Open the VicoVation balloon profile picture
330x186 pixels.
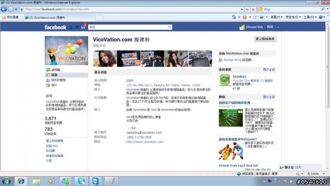click(x=67, y=51)
